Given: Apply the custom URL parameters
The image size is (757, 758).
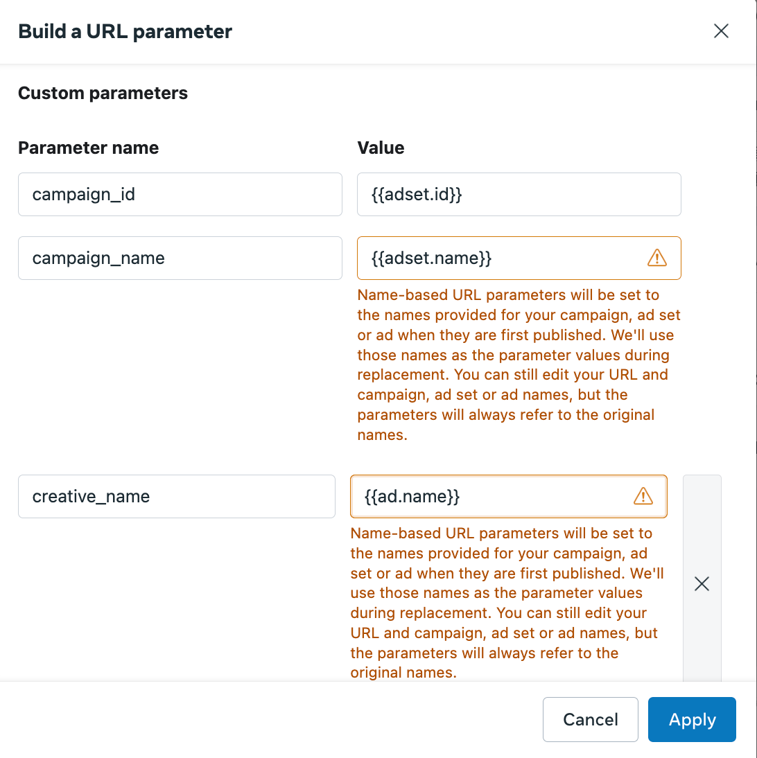Looking at the screenshot, I should click(x=692, y=719).
